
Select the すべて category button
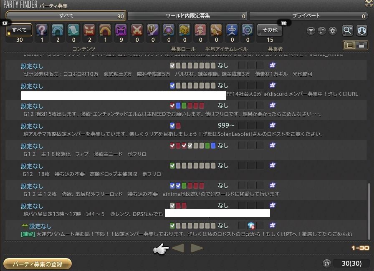click(19, 30)
